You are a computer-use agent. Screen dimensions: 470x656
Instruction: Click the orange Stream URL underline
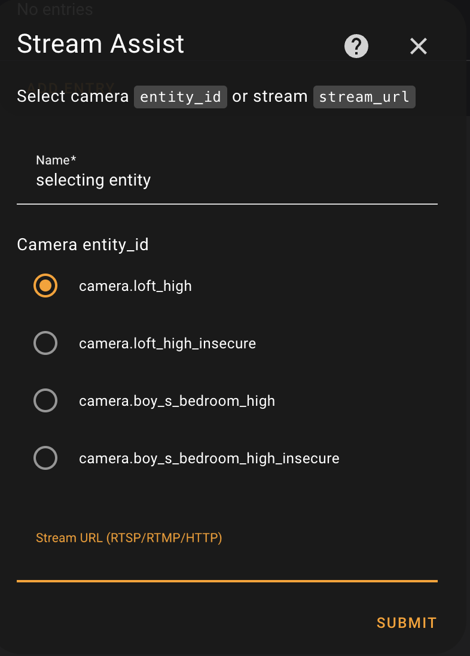(x=227, y=581)
